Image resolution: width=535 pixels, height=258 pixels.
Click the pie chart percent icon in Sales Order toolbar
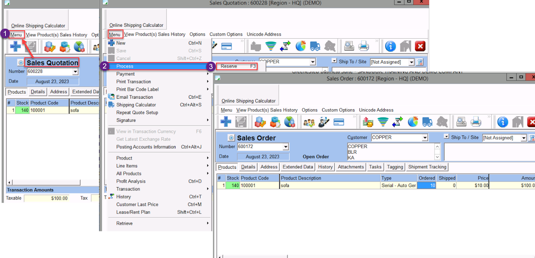click(x=413, y=122)
